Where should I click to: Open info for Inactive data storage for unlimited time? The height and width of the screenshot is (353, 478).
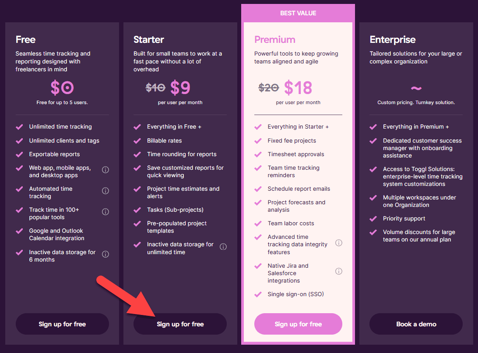(x=223, y=246)
